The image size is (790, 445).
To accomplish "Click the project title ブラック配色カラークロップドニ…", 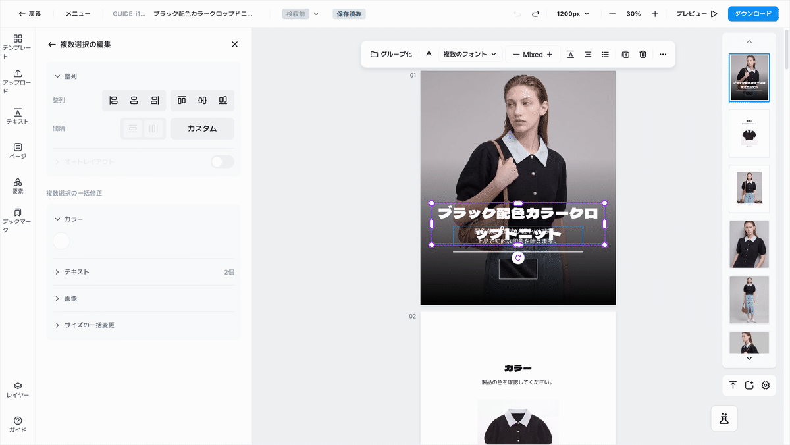I will (x=203, y=14).
